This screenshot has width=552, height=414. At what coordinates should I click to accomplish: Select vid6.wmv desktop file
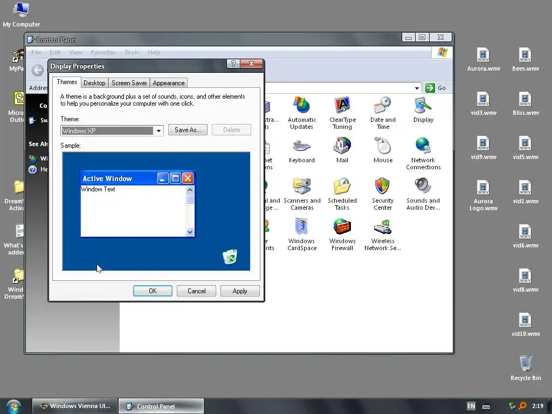tap(525, 237)
